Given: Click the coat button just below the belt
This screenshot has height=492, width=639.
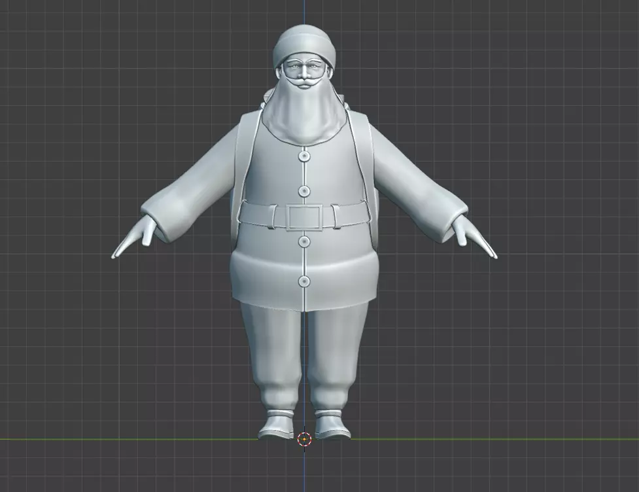Looking at the screenshot, I should (304, 241).
